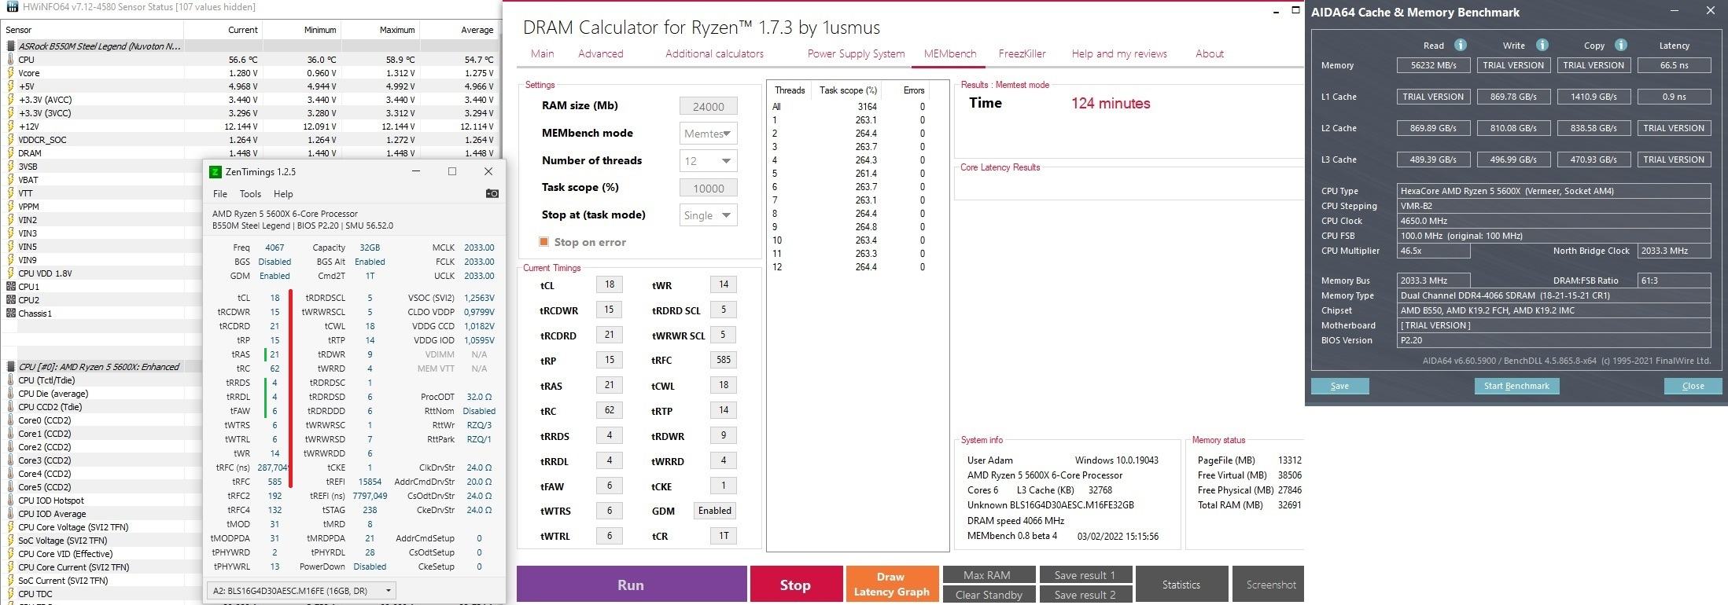
Task: Minimize the DRAM Calculator window
Action: 1276,11
